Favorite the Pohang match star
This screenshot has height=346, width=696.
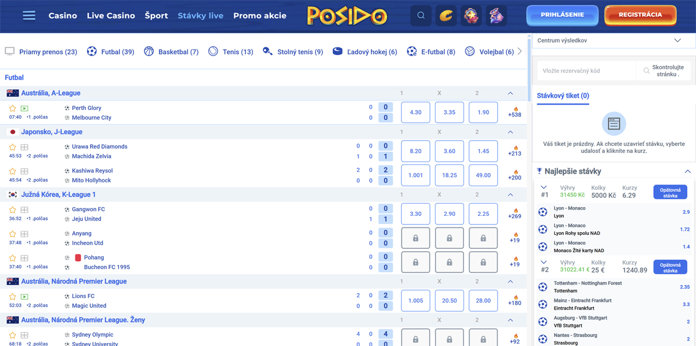[x=13, y=258]
